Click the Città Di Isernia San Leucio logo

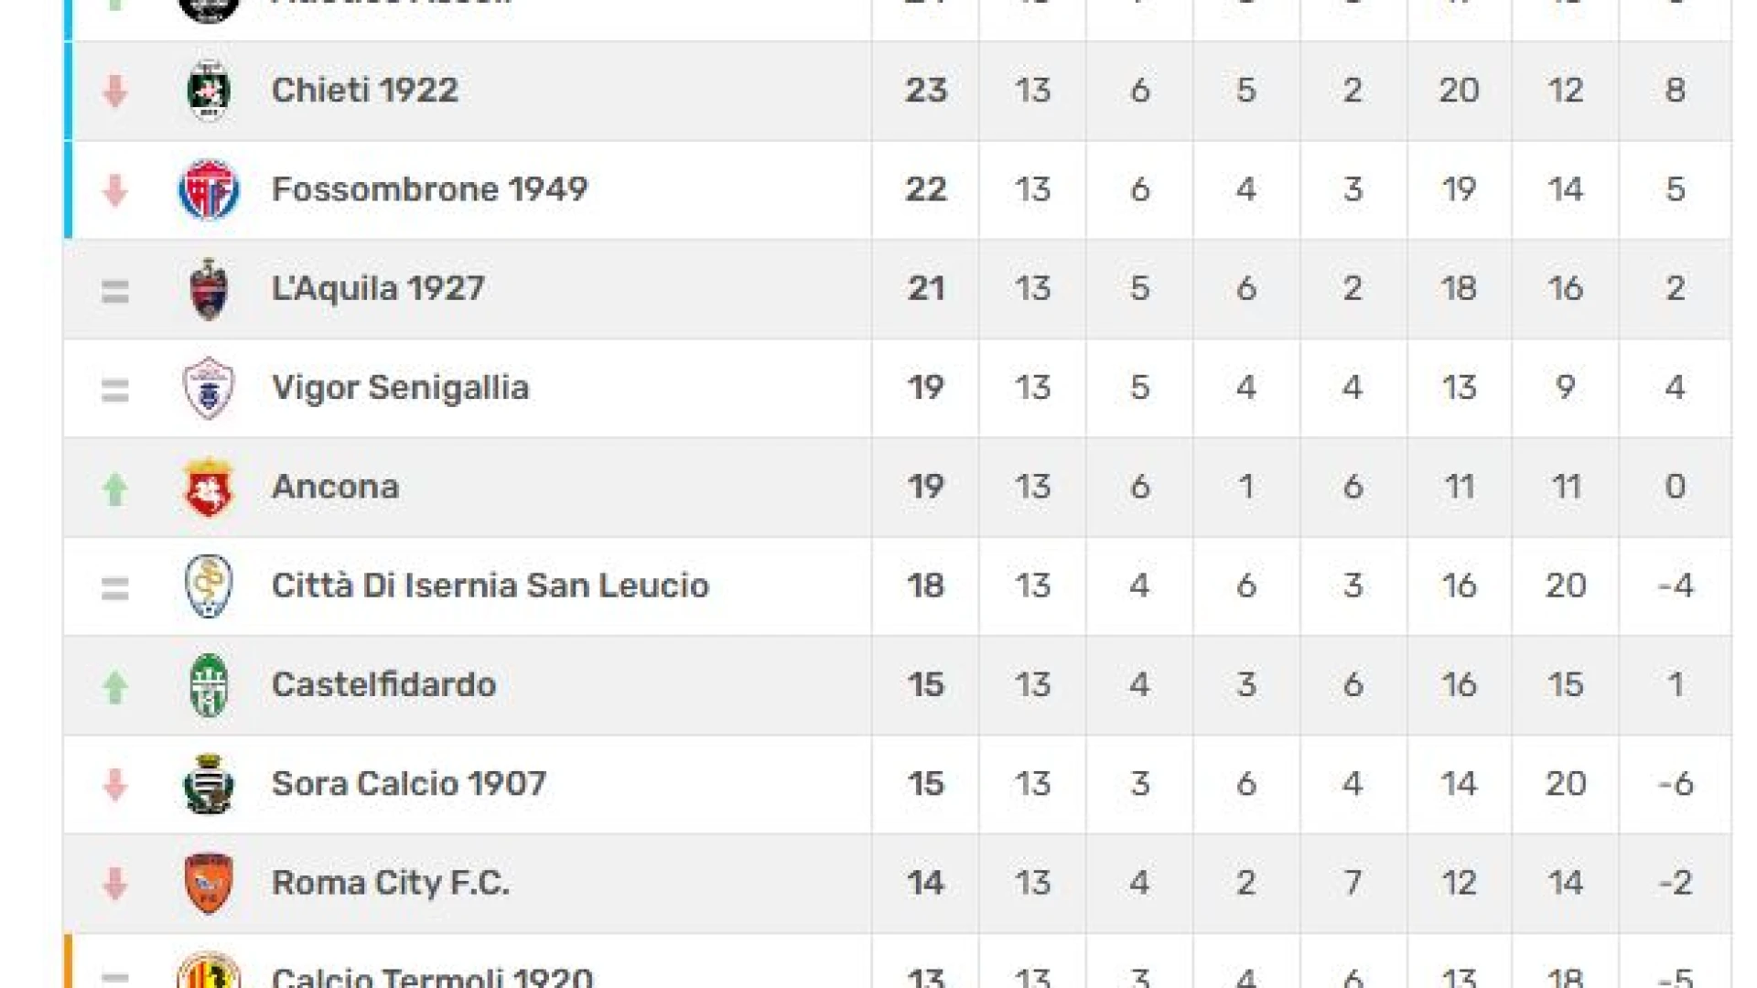[209, 586]
